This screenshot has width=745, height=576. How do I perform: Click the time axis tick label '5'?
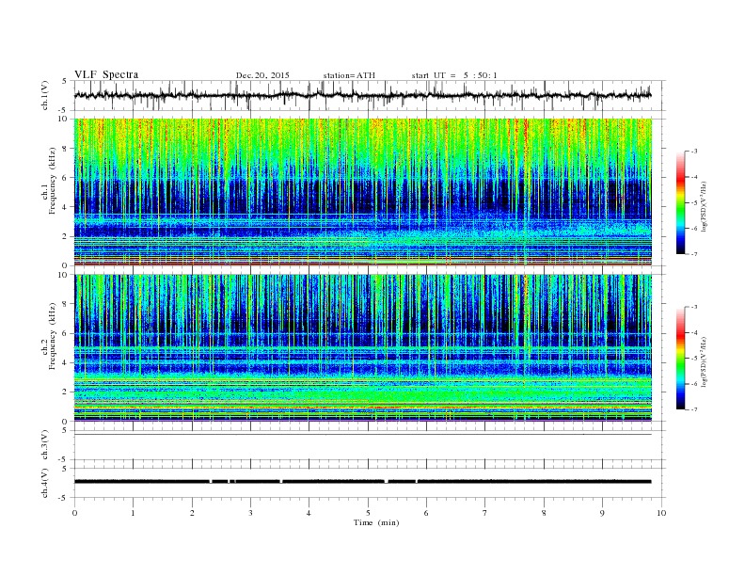tap(368, 513)
